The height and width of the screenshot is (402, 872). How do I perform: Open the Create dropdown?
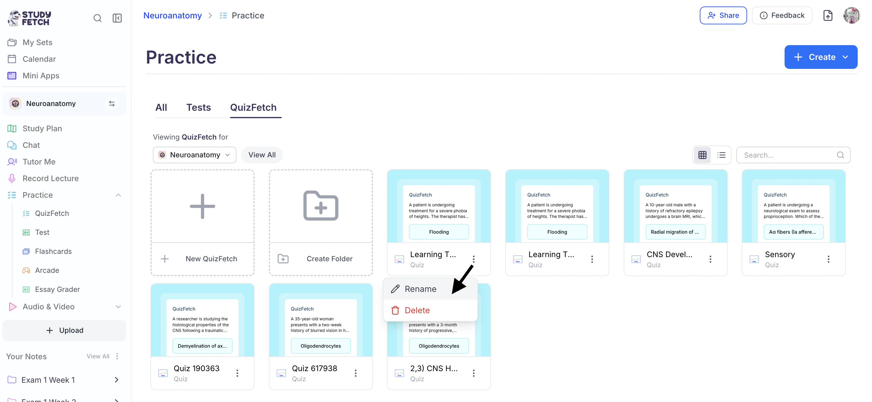pos(821,57)
